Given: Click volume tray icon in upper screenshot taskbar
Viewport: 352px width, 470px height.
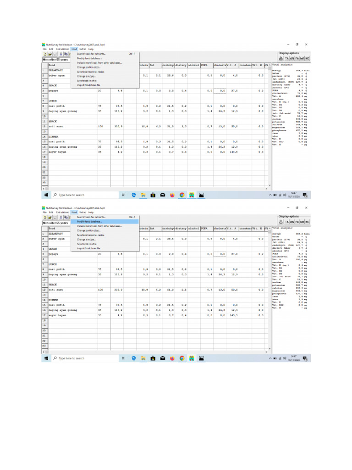Looking at the screenshot, I should pyautogui.click(x=284, y=195).
